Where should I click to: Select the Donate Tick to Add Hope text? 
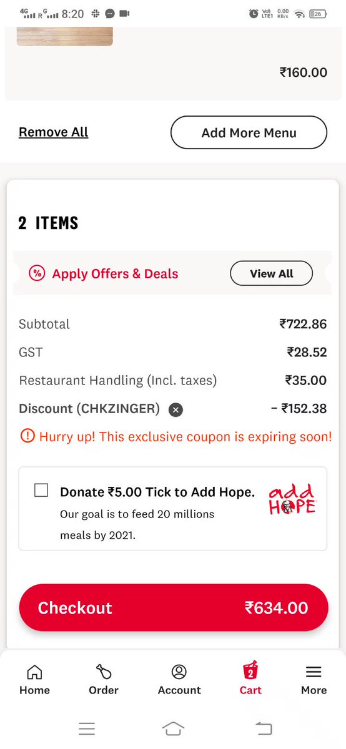pos(157,492)
